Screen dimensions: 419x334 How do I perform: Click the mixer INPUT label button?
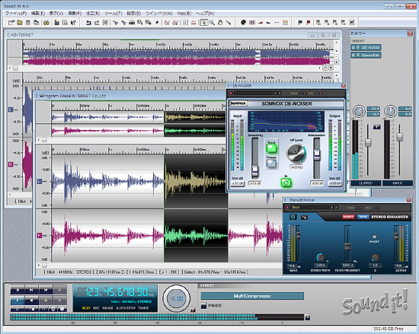(397, 183)
